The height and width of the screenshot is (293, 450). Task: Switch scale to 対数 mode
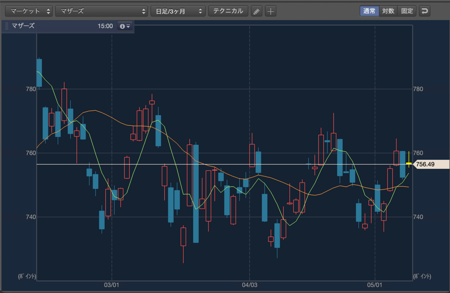tap(388, 11)
